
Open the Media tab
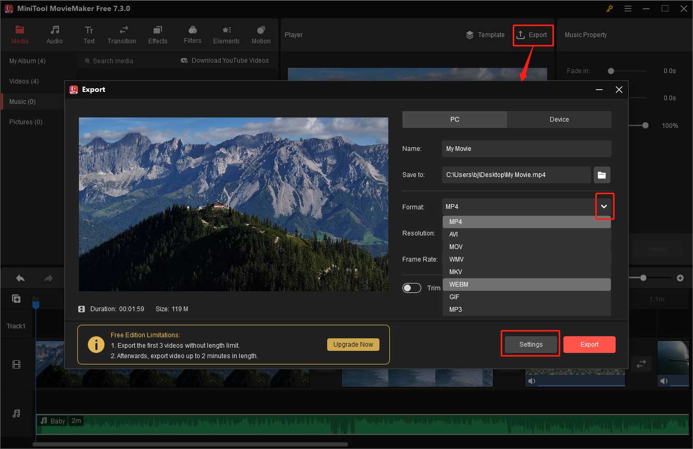[20, 34]
